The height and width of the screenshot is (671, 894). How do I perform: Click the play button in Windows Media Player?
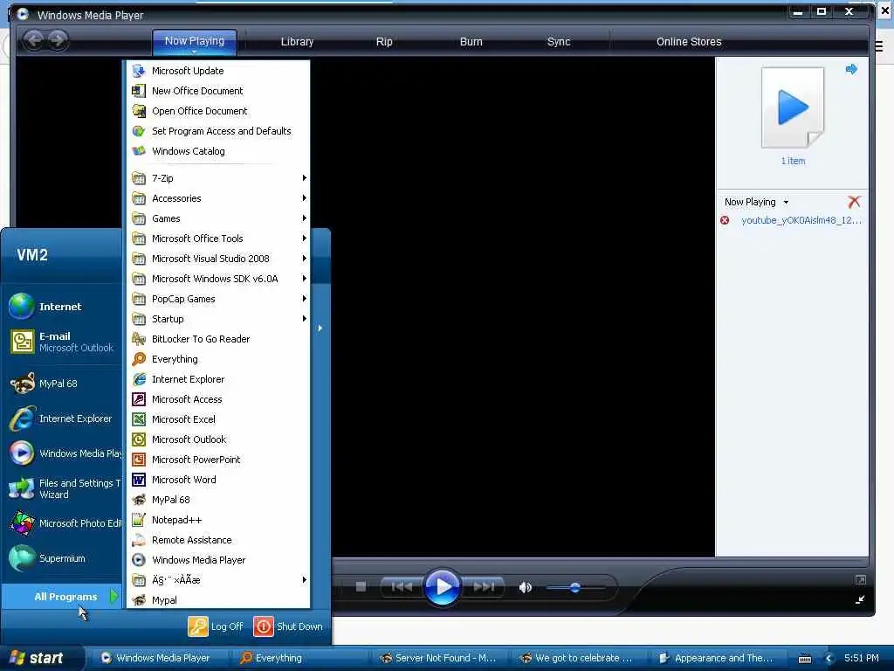pos(442,586)
